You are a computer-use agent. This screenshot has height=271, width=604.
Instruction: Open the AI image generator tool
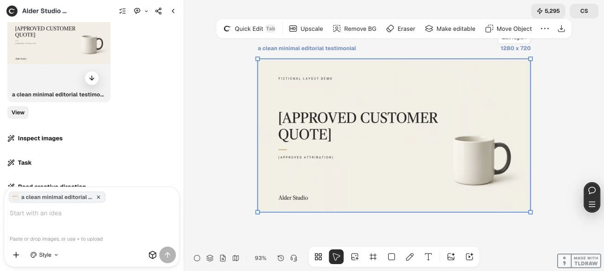(x=451, y=257)
